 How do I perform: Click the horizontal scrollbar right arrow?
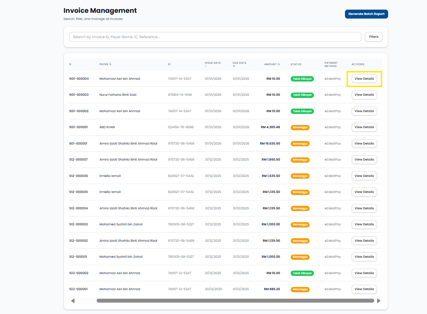click(378, 301)
